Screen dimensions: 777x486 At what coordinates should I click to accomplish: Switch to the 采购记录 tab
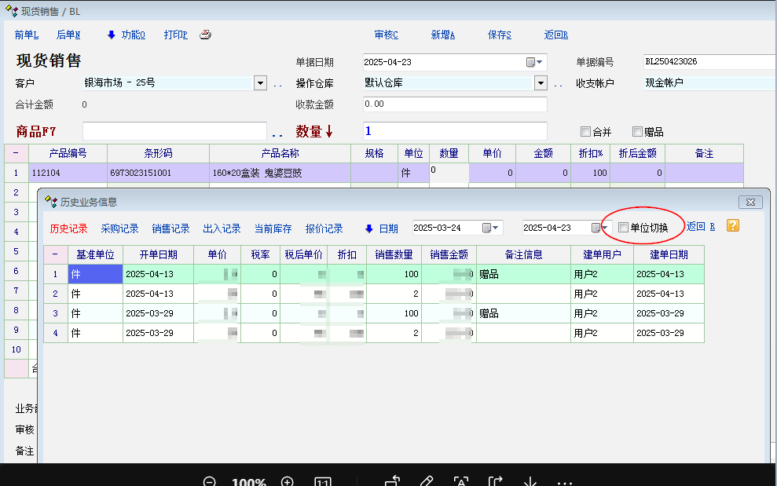point(119,228)
